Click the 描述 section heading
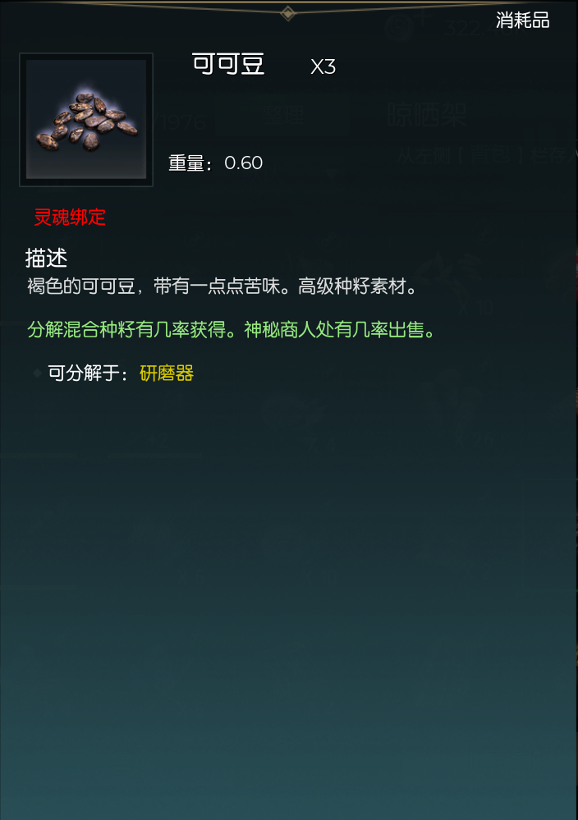The width and height of the screenshot is (578, 820). click(x=47, y=258)
